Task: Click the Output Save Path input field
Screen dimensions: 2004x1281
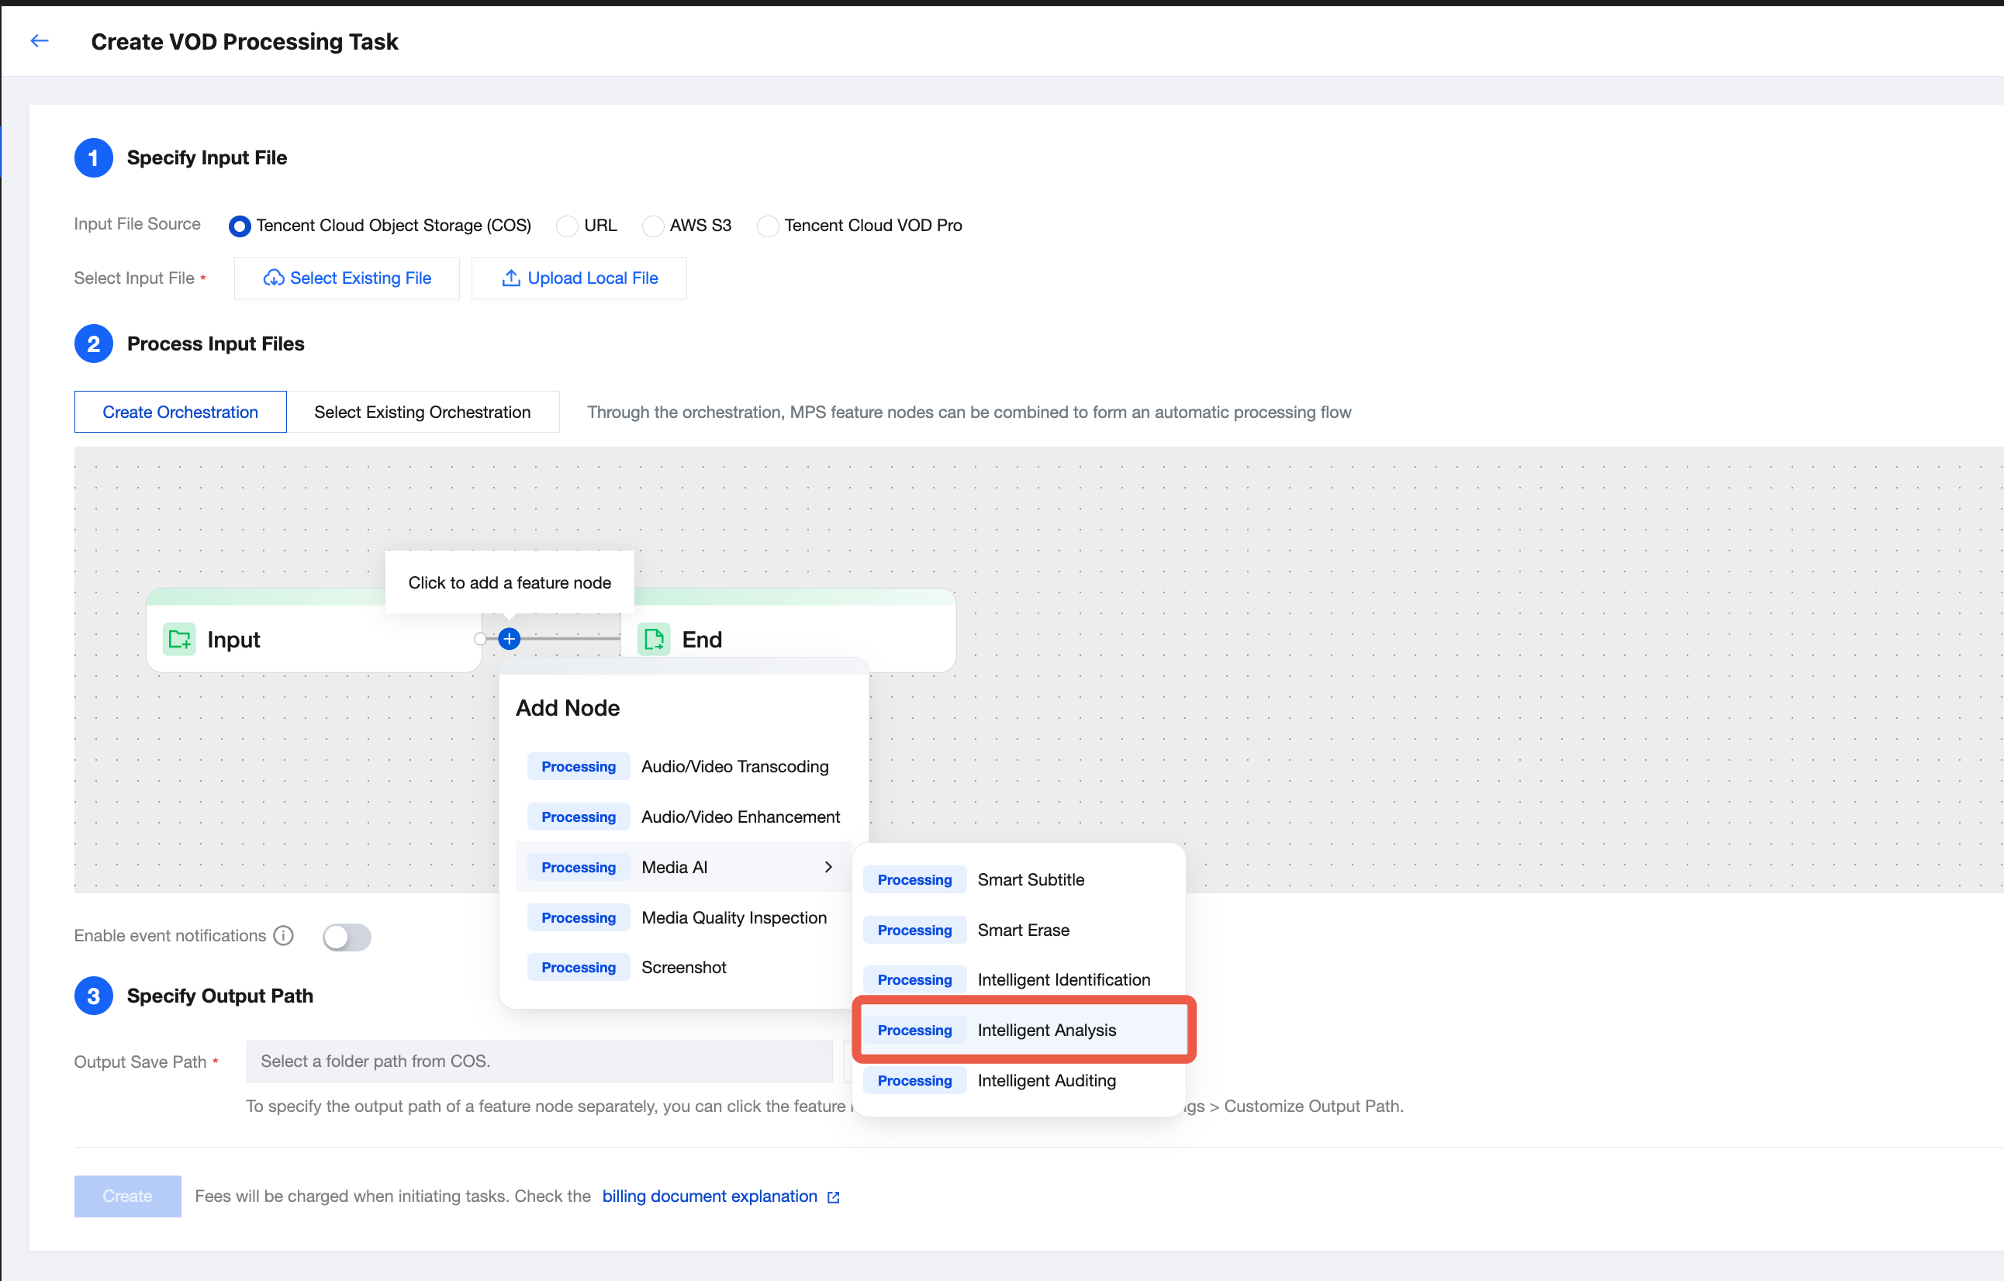Action: coord(538,1062)
